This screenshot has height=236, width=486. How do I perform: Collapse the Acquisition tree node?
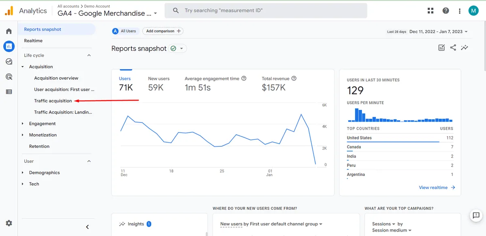(x=23, y=67)
